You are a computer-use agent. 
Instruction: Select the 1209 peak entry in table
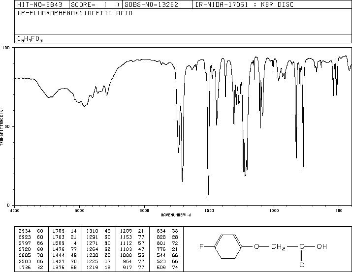(132, 231)
